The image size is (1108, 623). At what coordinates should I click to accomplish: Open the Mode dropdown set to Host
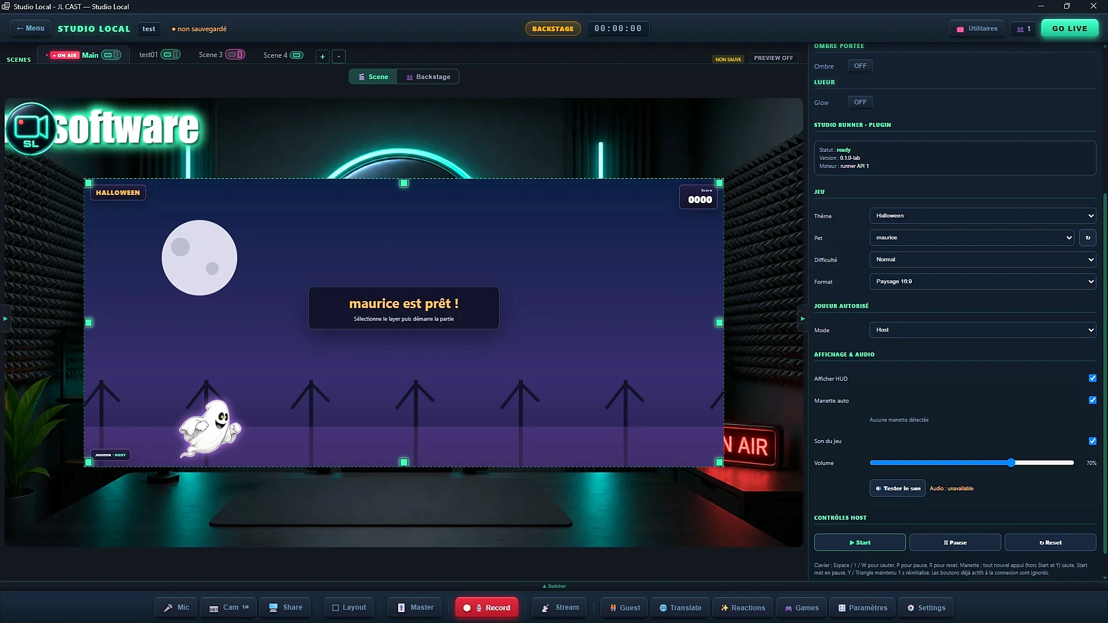983,330
